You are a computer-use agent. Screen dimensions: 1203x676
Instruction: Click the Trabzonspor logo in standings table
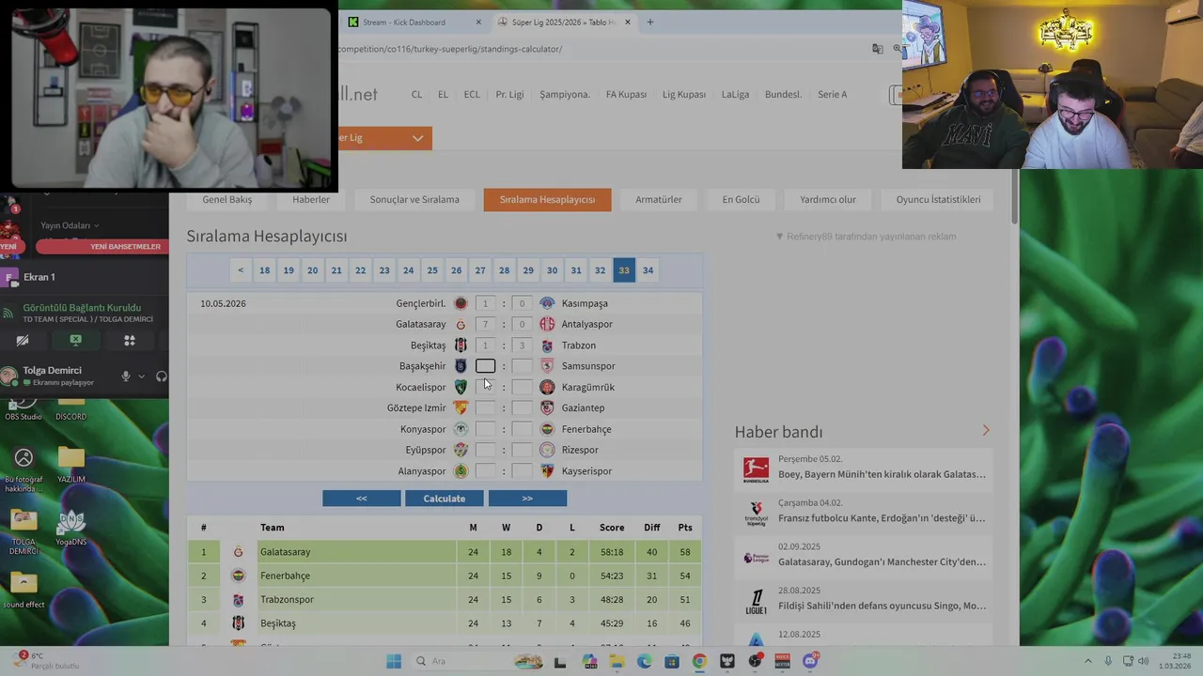tap(238, 599)
